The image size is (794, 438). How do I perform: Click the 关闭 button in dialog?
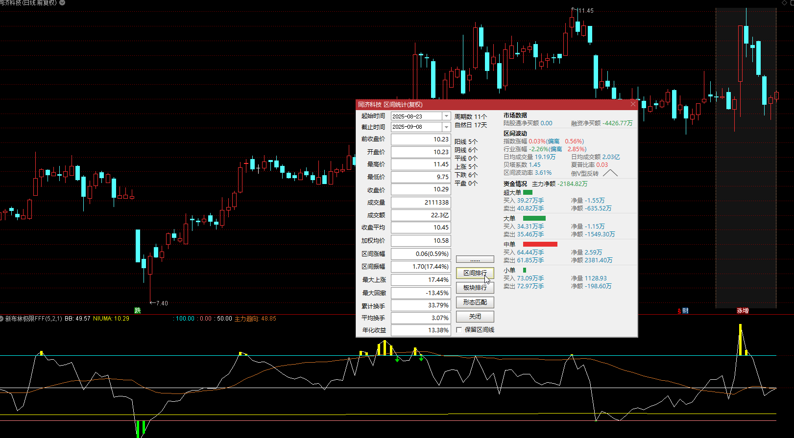475,317
